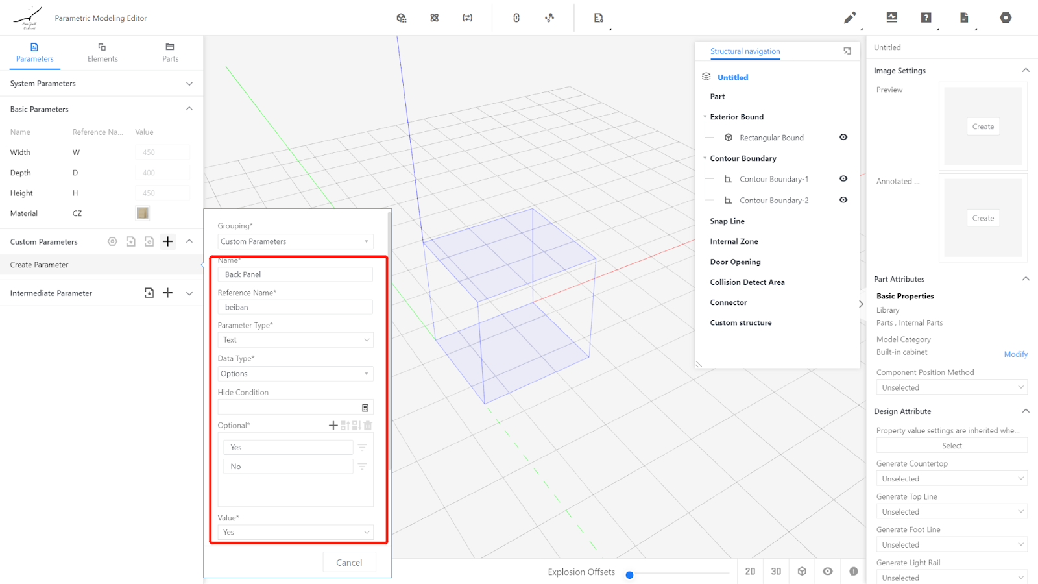
Task: Click the link chain icon in top toolbar
Action: pyautogui.click(x=516, y=18)
